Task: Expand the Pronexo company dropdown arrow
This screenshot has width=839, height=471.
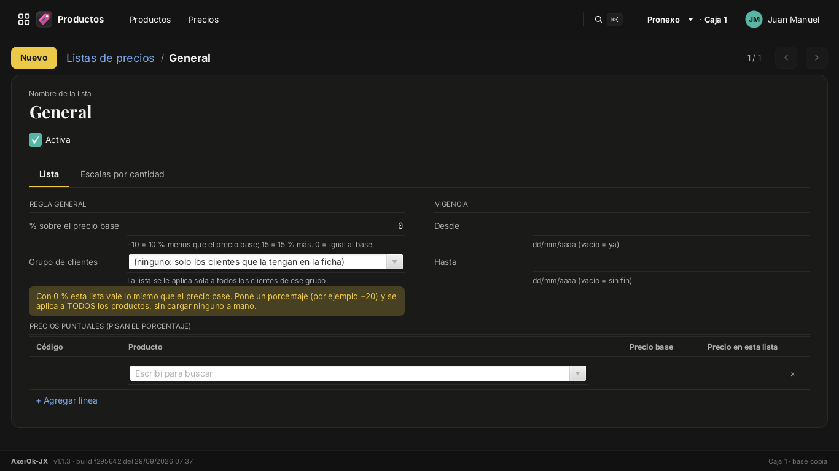Action: coord(690,20)
